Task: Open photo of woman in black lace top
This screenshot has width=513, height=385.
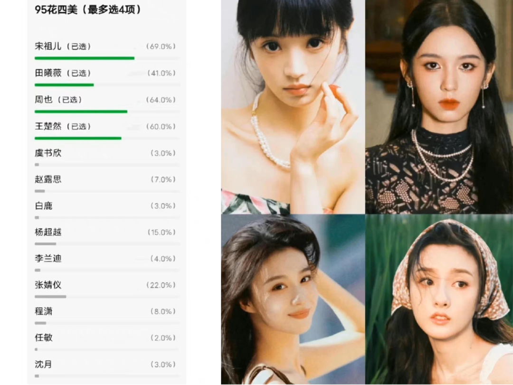Action: [439, 107]
